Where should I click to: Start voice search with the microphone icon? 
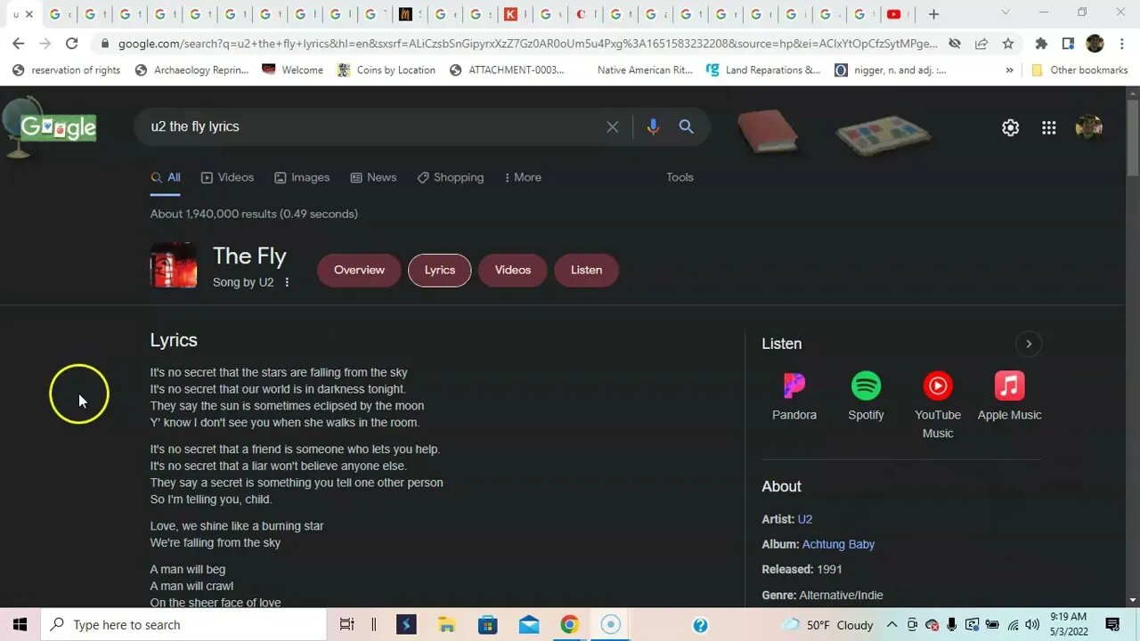[653, 126]
